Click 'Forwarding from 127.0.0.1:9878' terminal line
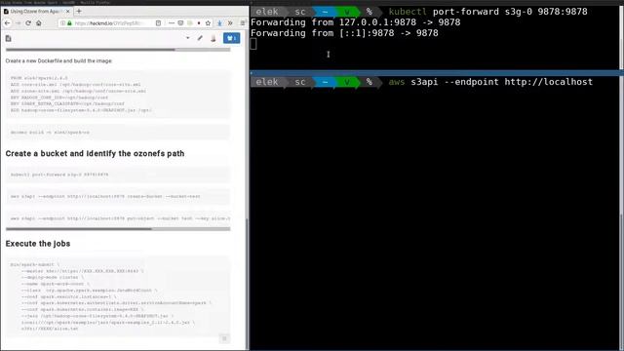Screen dimensions: 624x351 click(x=355, y=22)
